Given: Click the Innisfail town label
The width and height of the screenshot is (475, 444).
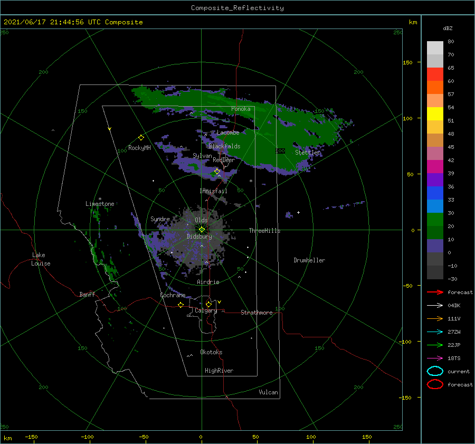Looking at the screenshot, I should click(x=213, y=191).
